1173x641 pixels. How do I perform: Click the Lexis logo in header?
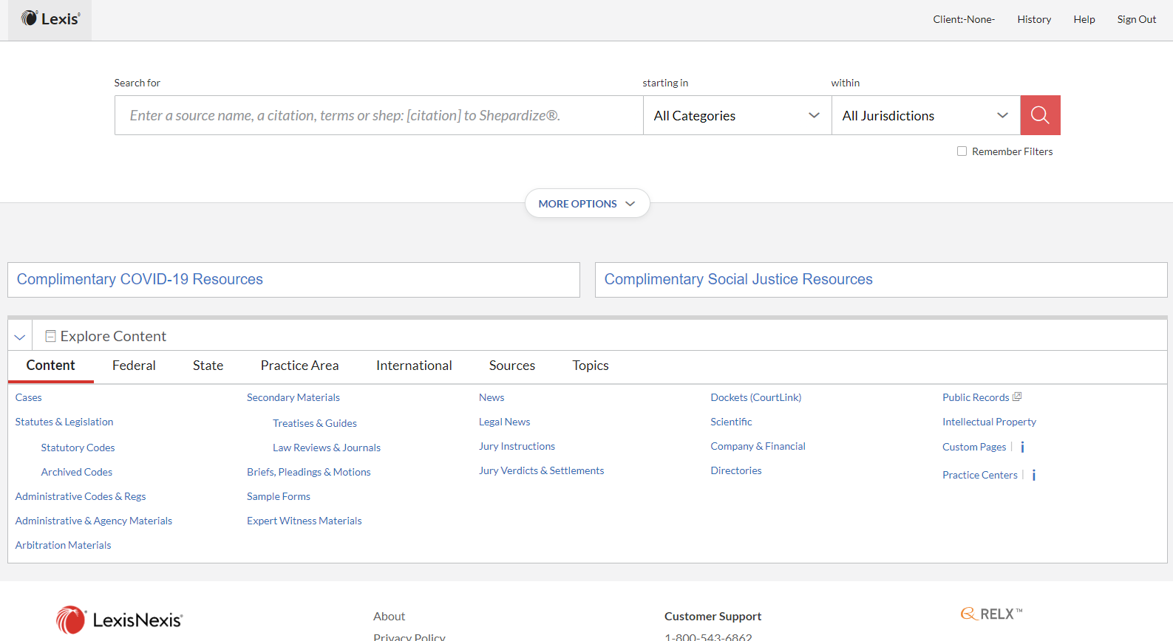point(50,19)
